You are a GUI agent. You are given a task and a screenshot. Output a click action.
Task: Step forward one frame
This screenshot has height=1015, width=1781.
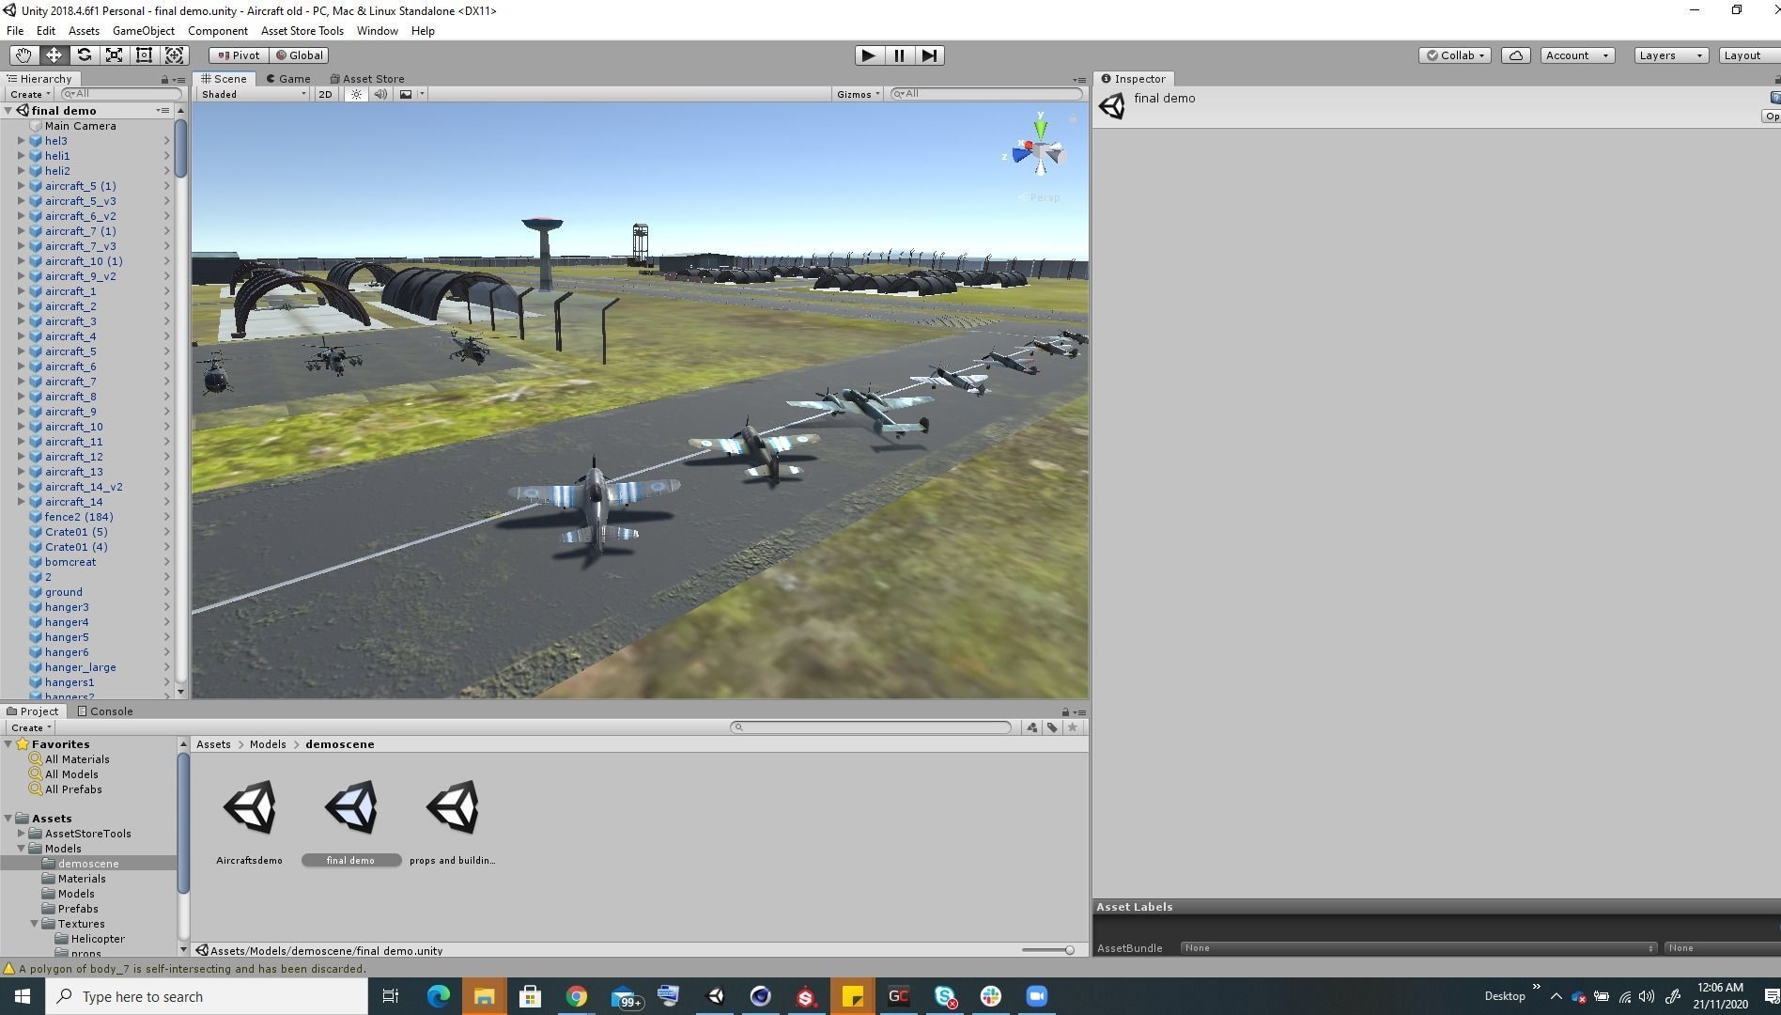click(x=929, y=55)
